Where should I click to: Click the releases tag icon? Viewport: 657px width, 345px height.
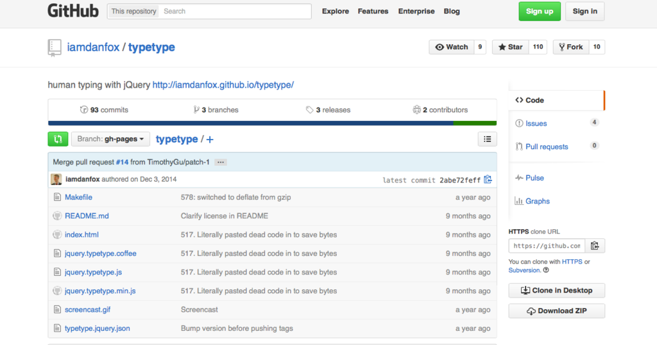310,109
